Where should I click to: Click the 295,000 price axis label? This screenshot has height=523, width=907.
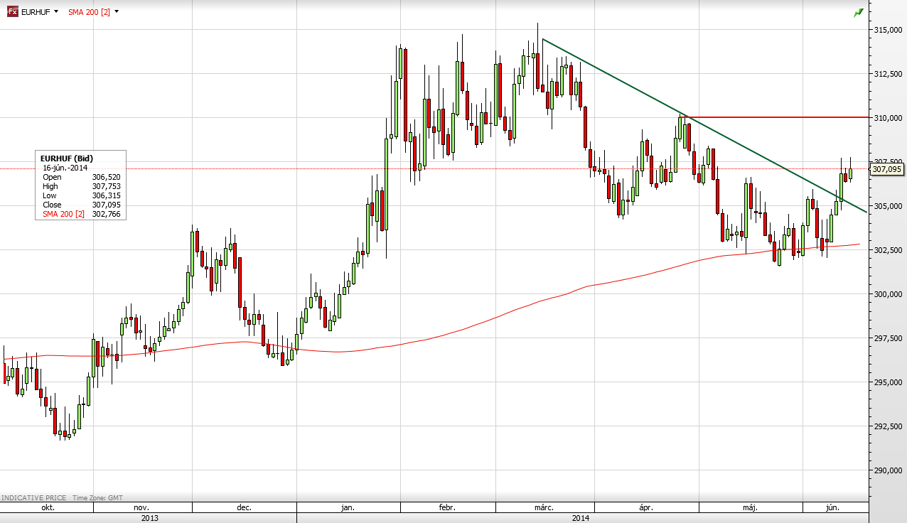pos(888,382)
